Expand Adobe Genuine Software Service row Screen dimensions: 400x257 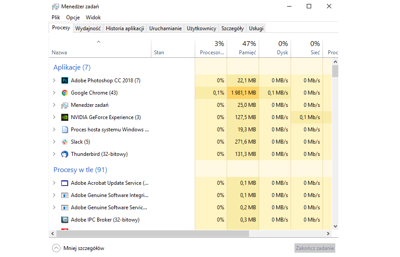tap(54, 207)
